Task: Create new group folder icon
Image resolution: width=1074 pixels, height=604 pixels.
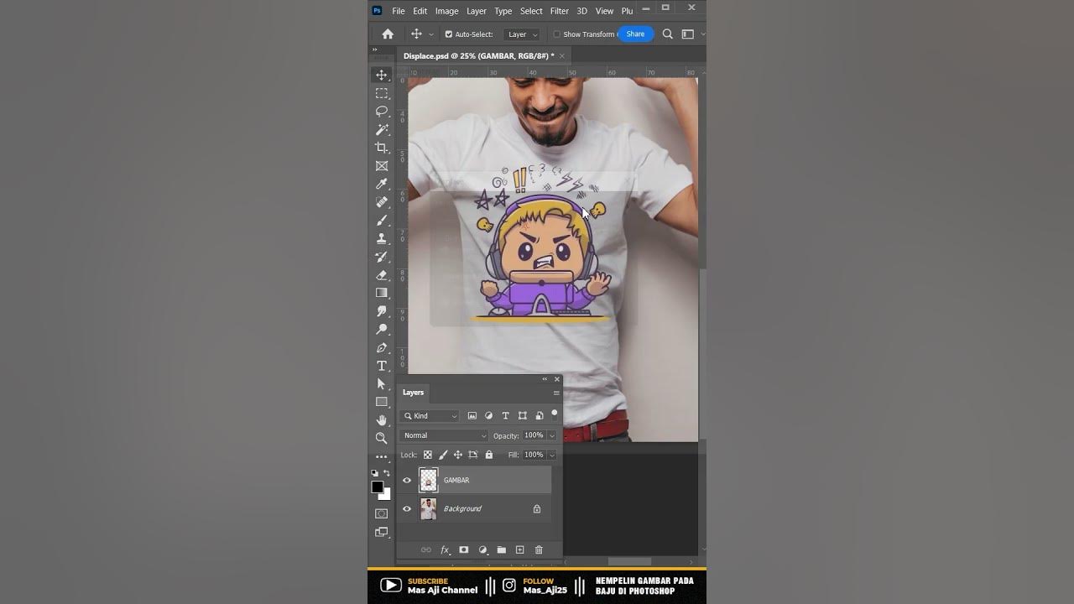Action: pos(501,550)
